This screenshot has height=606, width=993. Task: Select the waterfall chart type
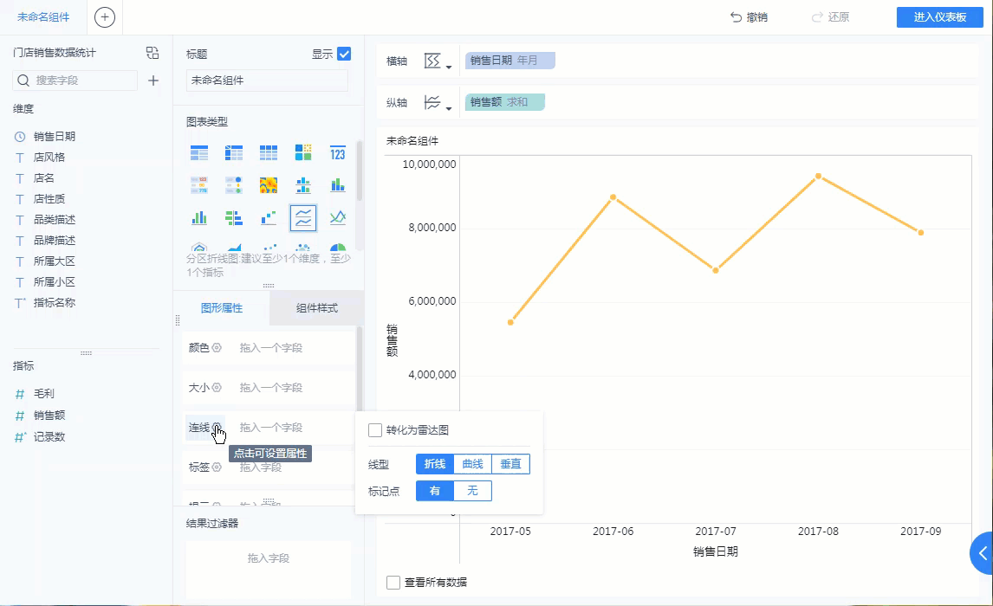point(269,217)
